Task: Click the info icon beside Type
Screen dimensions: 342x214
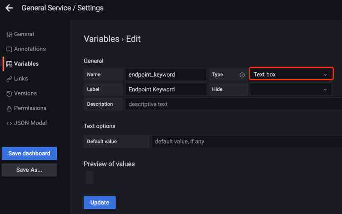Action: click(x=242, y=75)
